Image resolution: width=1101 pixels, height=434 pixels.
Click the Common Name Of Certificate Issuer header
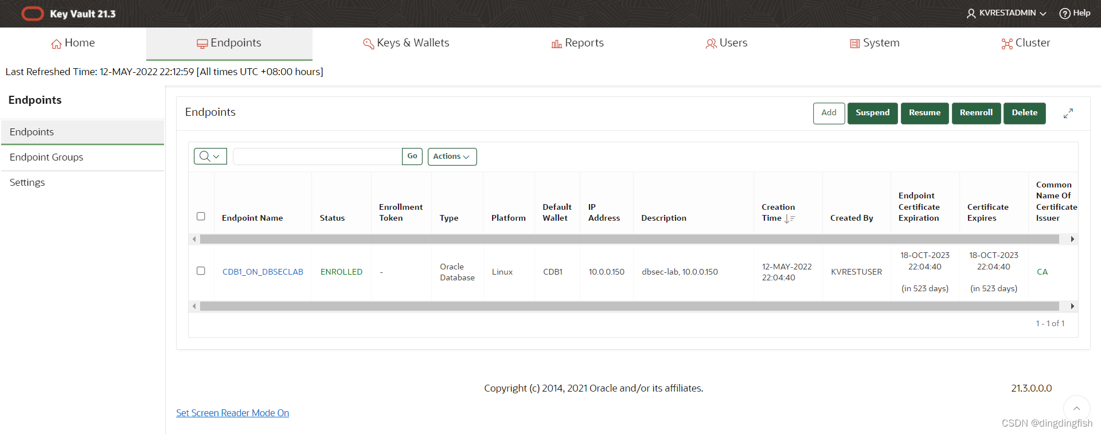pos(1056,201)
